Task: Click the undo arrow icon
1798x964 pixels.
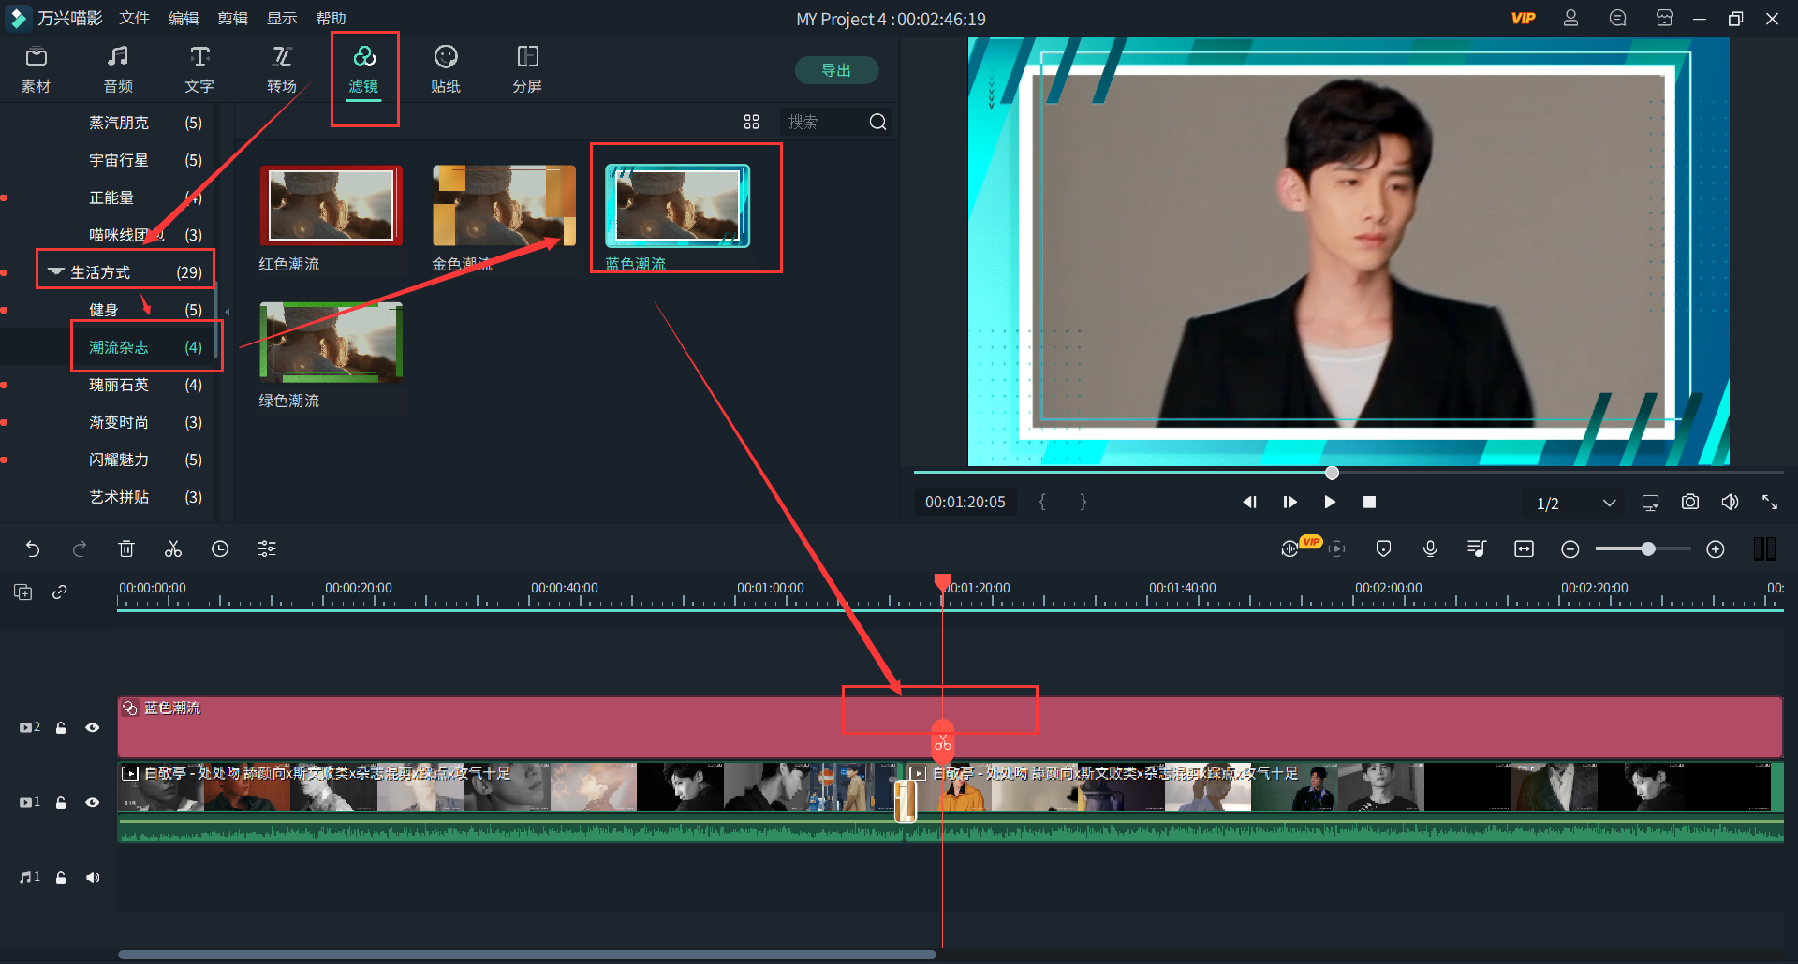Action: point(33,549)
